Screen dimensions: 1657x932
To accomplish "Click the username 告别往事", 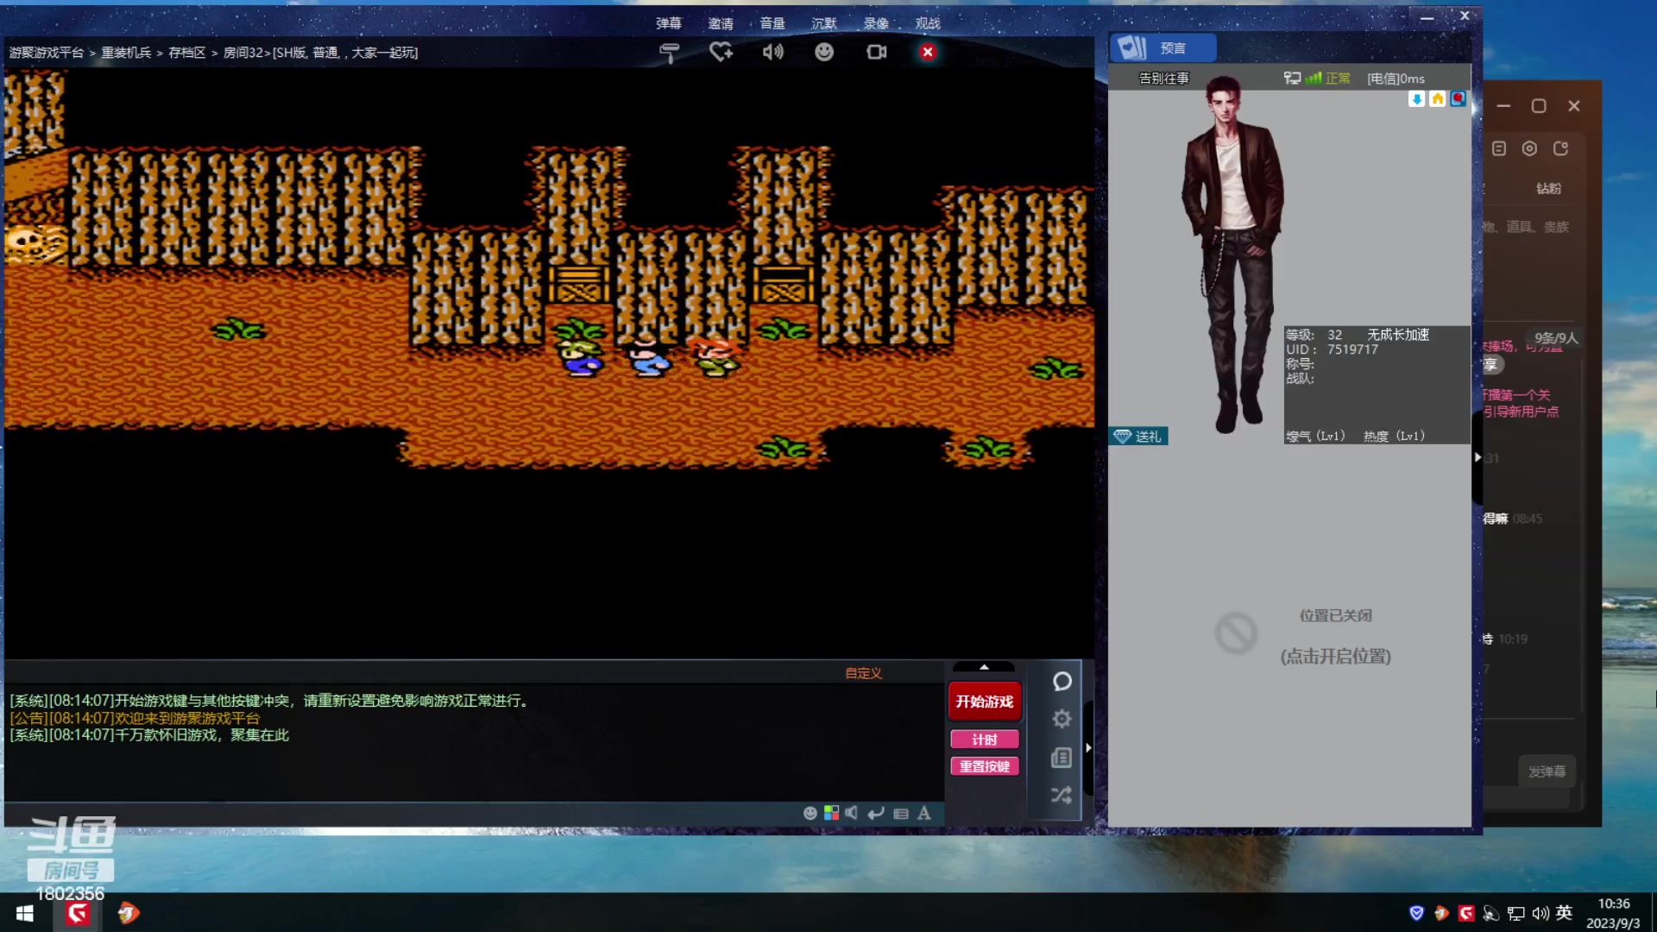I will [x=1163, y=79].
